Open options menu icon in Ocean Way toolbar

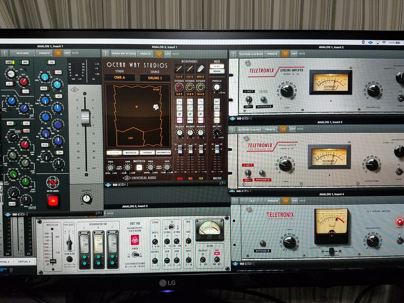(x=106, y=54)
